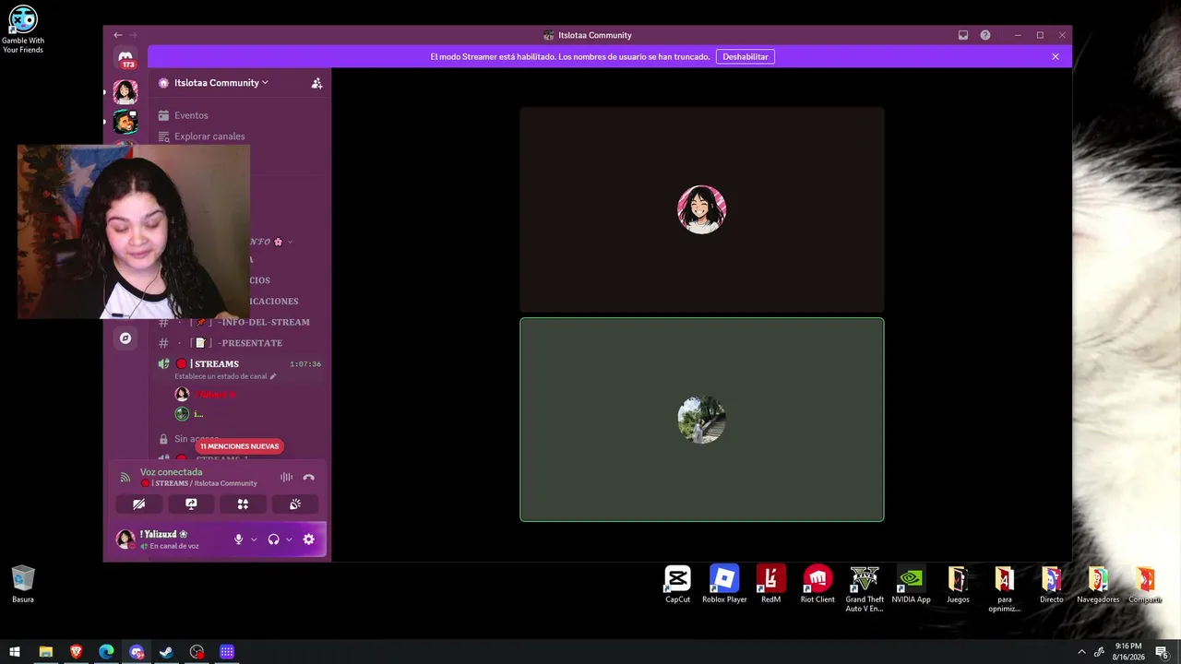Launch the CapCut desktop shortcut
Viewport: 1181px width, 664px height.
tap(677, 585)
